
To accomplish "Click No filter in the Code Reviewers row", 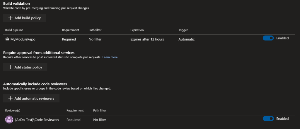I will (x=99, y=120).
